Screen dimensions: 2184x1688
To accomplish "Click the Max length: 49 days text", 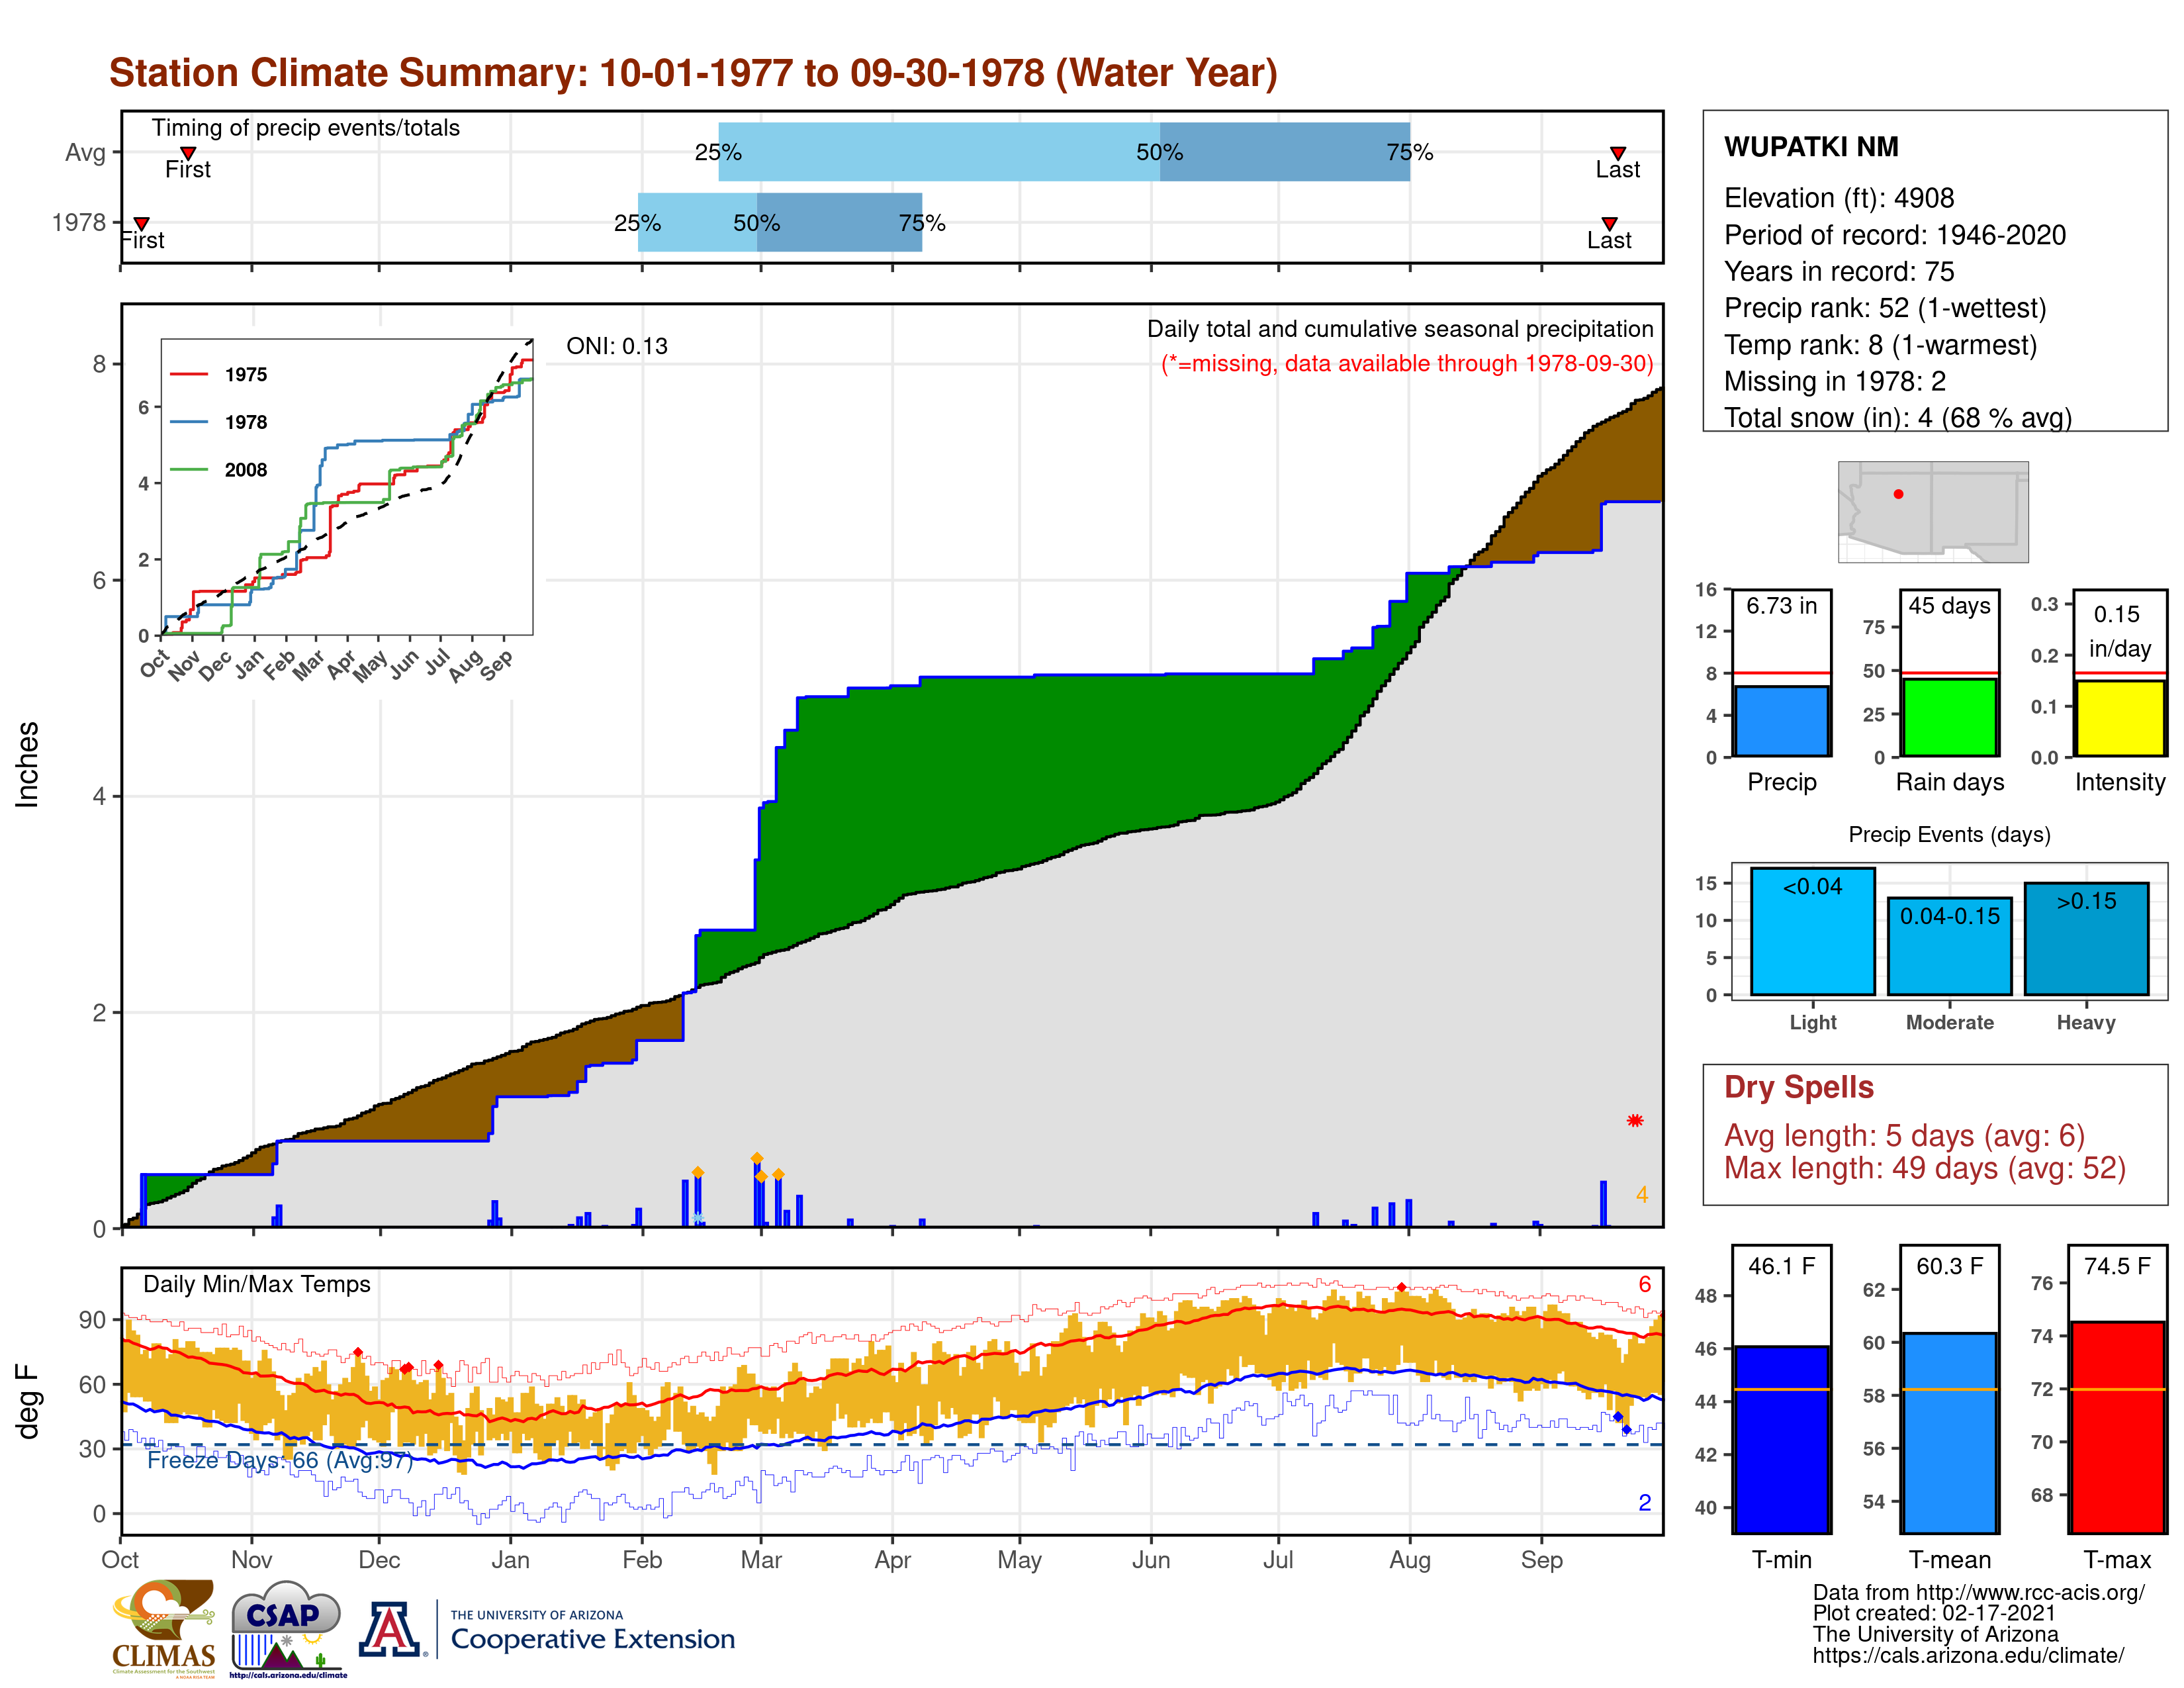I will click(x=1925, y=1168).
